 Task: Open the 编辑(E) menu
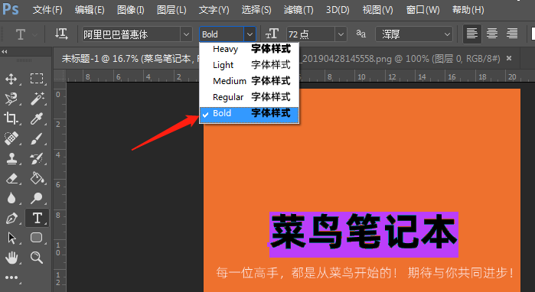90,10
